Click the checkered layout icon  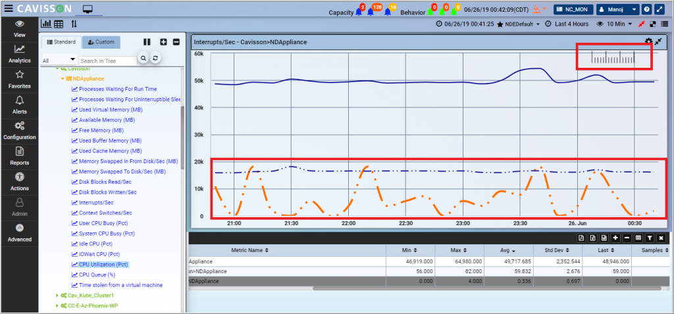tap(653, 24)
